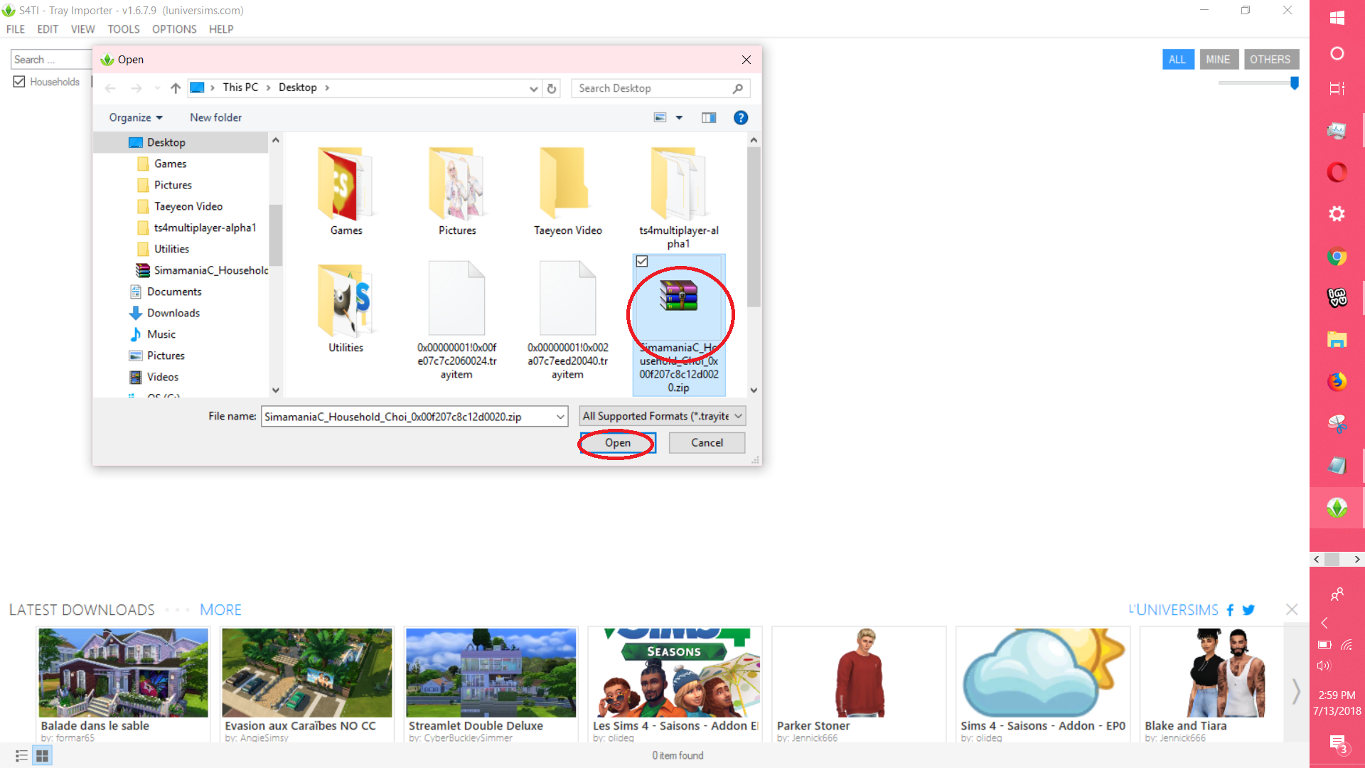Open the HELP menu
1365x768 pixels.
pyautogui.click(x=221, y=29)
